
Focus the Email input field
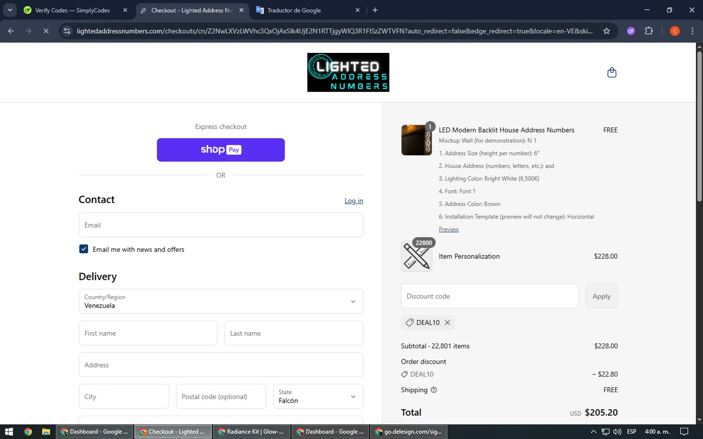click(x=221, y=225)
